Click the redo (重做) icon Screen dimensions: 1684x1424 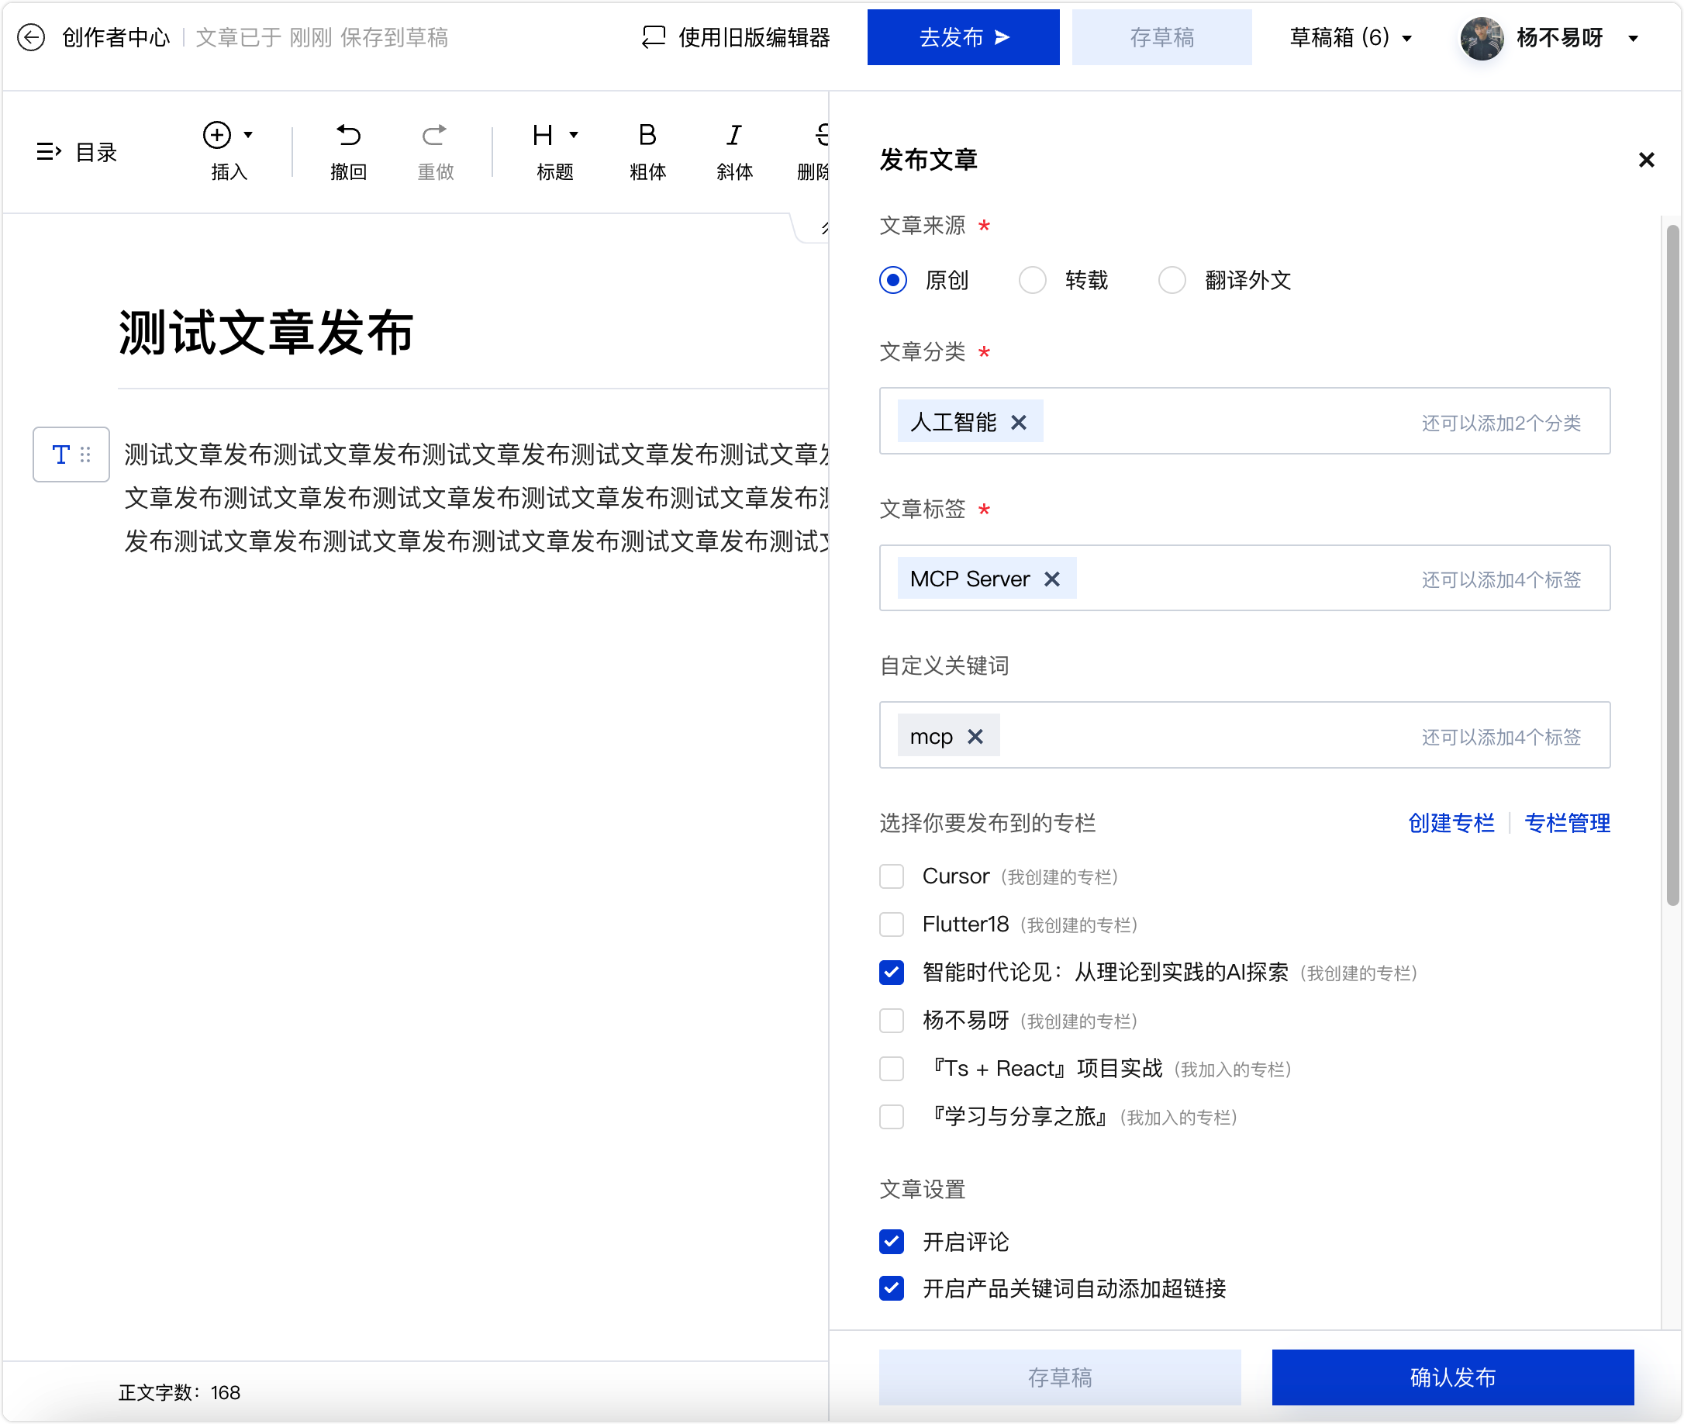pos(435,136)
